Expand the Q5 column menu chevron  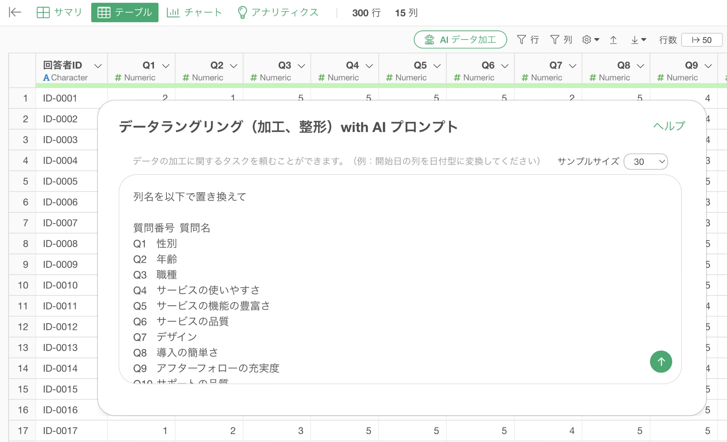[x=437, y=66]
